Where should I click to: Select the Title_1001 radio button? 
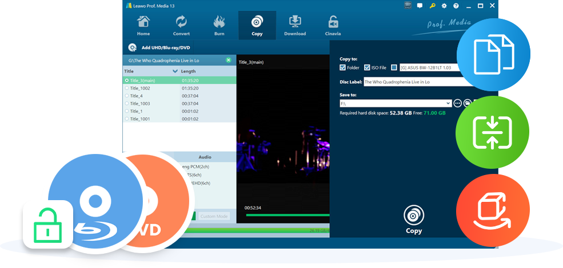127,119
